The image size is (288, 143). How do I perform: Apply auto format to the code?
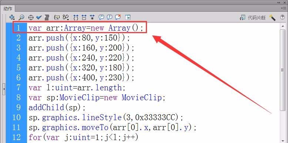click(47, 17)
